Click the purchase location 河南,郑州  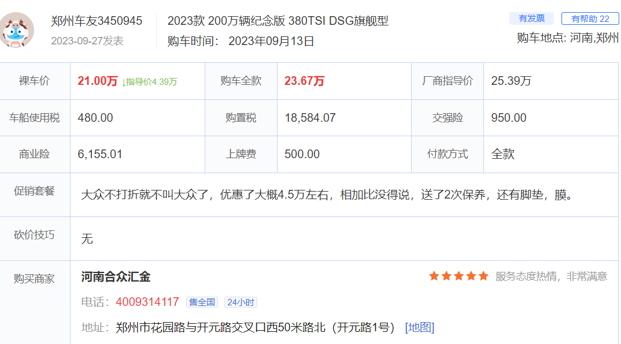[594, 38]
